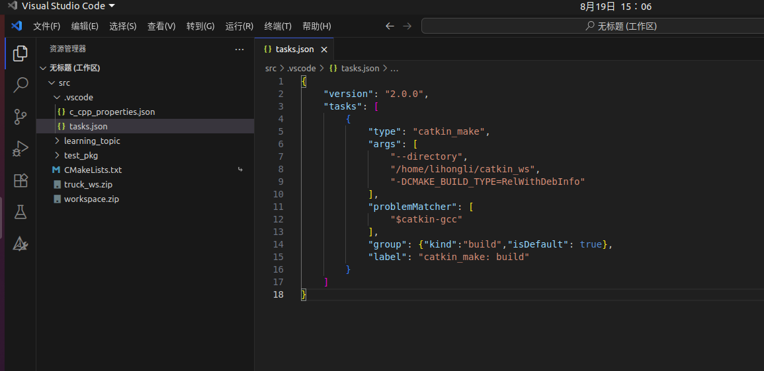
Task: Click the src breadcrumb segment
Action: (271, 69)
